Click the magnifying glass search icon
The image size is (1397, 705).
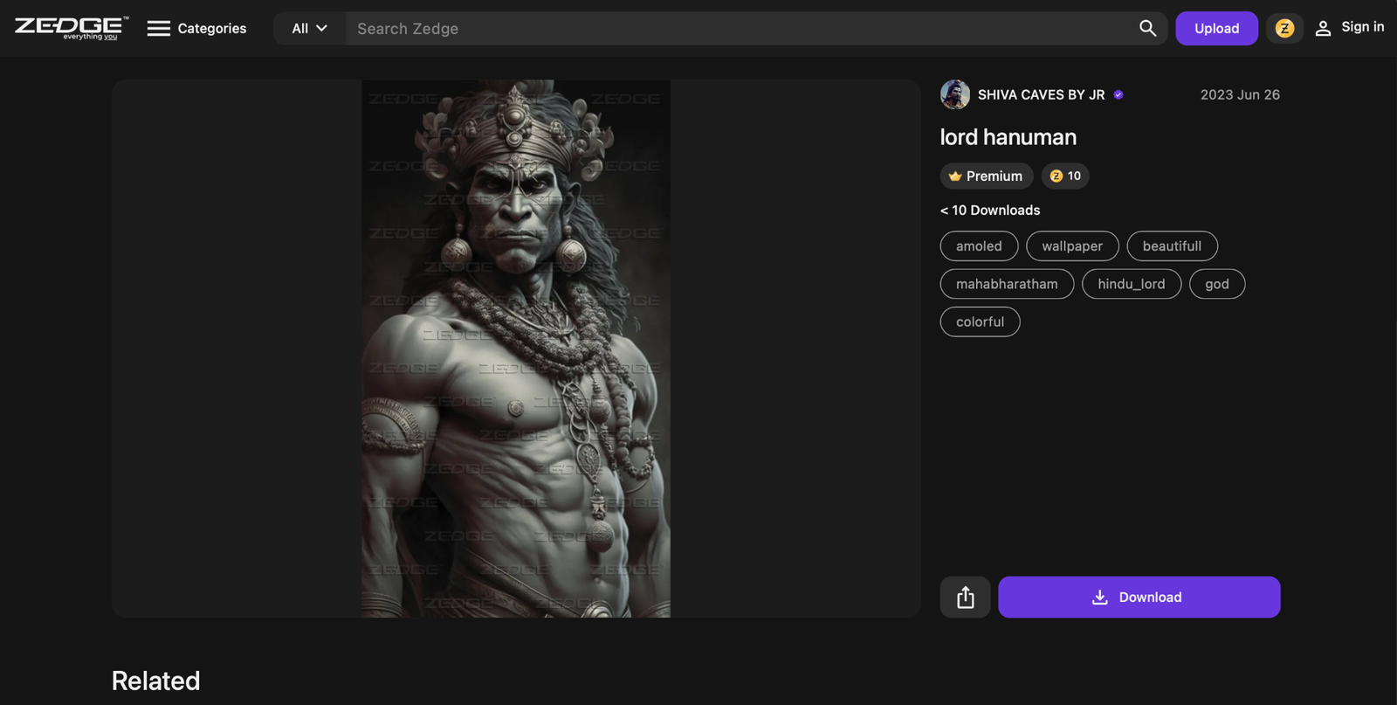(1147, 28)
